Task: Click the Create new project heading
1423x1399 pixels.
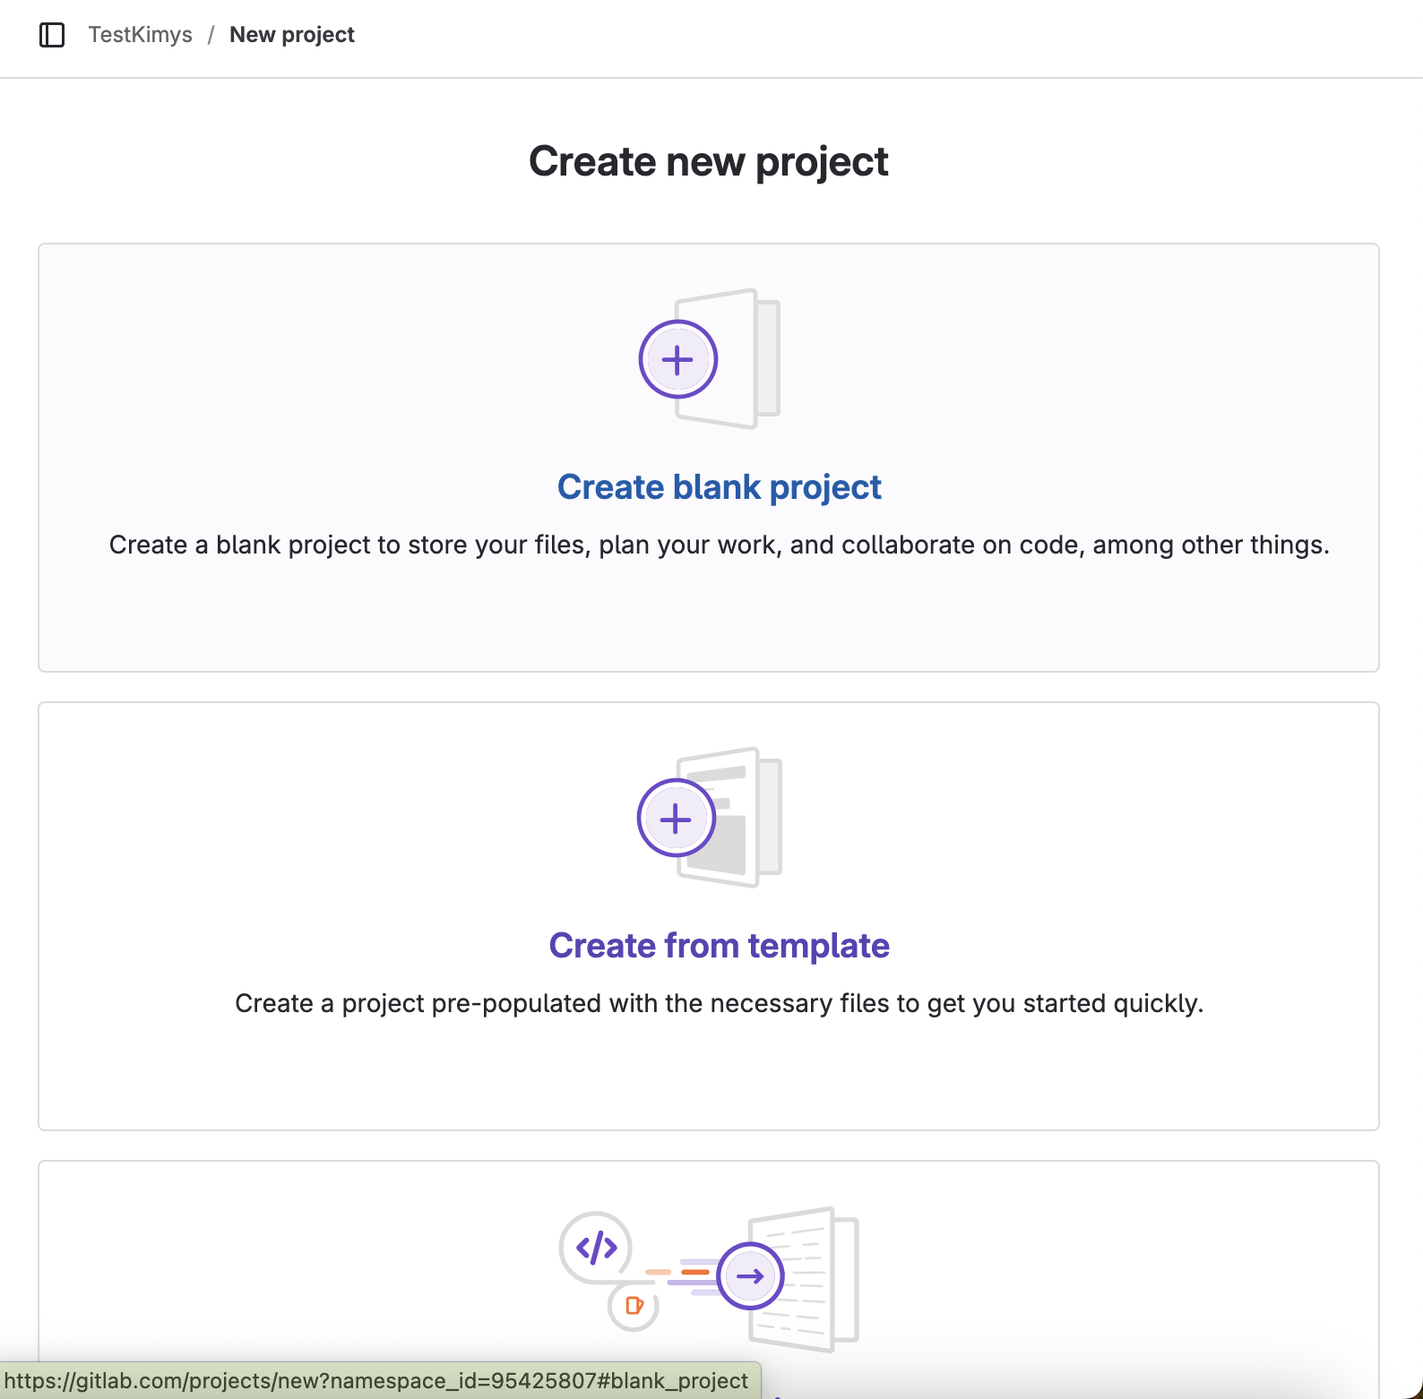Action: tap(708, 162)
